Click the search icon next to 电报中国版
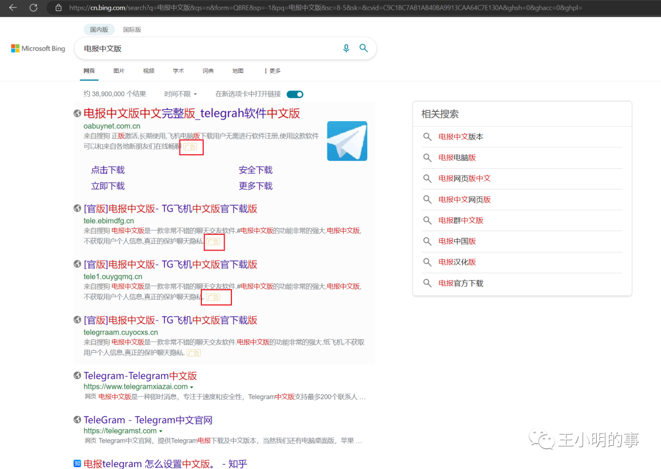This screenshot has height=469, width=661. [x=427, y=242]
